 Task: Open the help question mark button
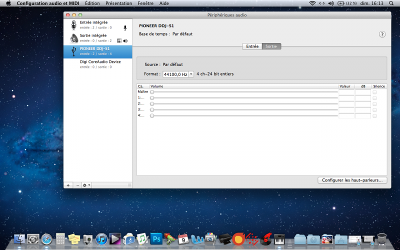(382, 34)
